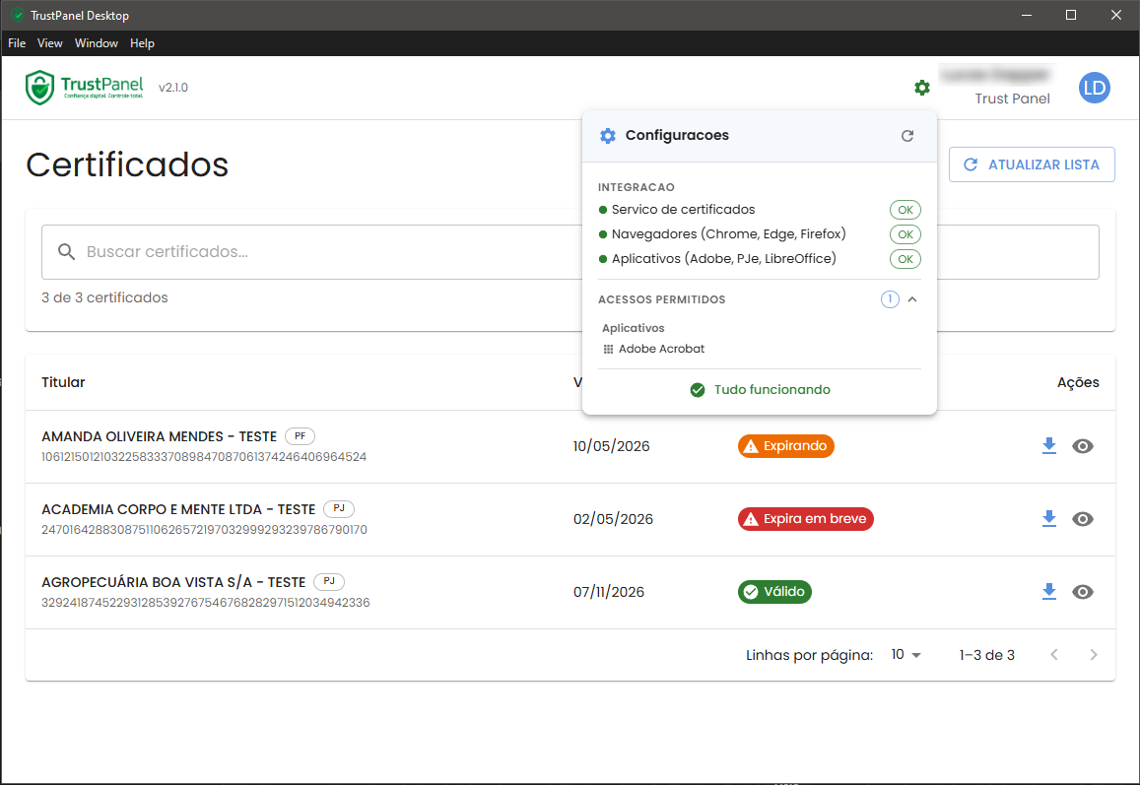Click the Válido status badge
The image size is (1140, 785).
pyautogui.click(x=774, y=592)
